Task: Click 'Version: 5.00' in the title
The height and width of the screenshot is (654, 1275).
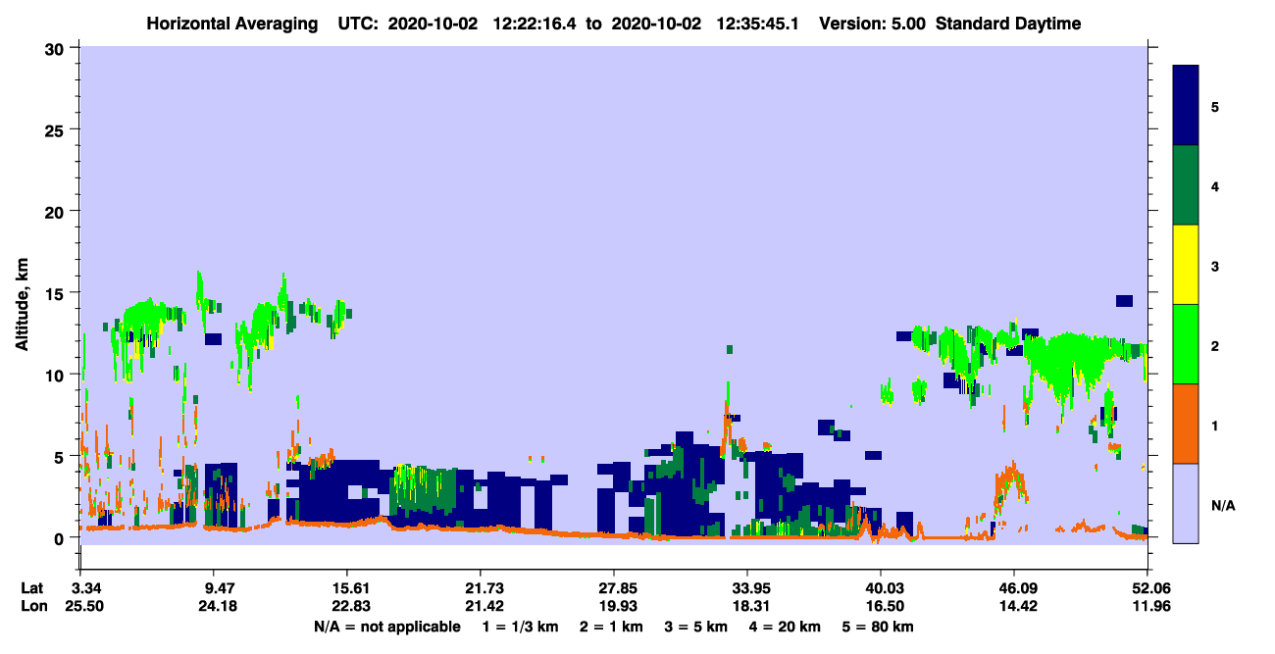Action: tap(873, 24)
